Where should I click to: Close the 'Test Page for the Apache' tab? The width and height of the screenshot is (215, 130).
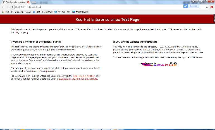(28, 2)
